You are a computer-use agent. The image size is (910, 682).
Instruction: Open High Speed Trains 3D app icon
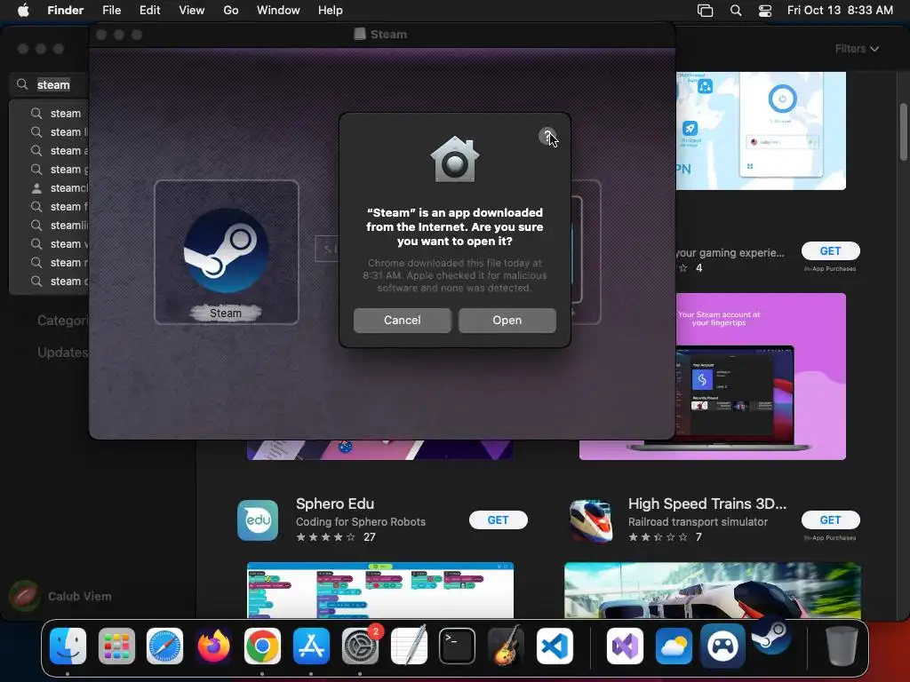click(590, 520)
